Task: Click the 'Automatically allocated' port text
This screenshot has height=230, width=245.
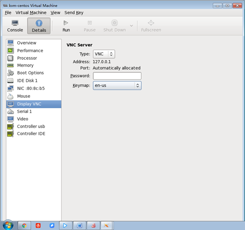Action: (x=117, y=68)
